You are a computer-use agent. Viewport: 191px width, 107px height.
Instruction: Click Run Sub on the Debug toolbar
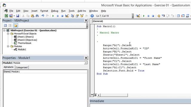click(x=144, y=16)
